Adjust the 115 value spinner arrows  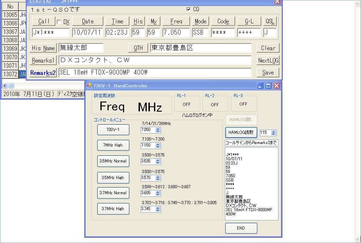(x=273, y=133)
